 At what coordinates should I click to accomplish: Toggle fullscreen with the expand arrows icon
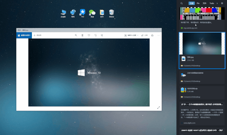tap(158, 108)
